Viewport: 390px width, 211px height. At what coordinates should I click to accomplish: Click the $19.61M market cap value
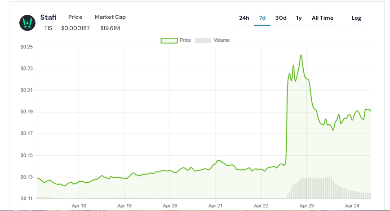click(x=110, y=28)
